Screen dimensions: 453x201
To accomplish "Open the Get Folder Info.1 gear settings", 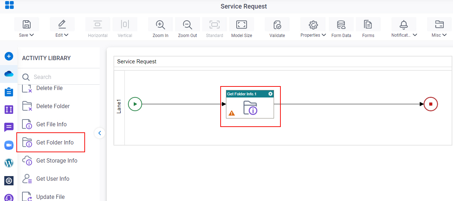I will tap(270, 94).
